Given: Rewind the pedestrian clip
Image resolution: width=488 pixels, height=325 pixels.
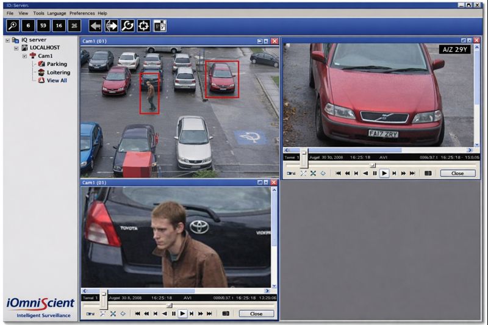Looking at the screenshot, I should coord(146,313).
